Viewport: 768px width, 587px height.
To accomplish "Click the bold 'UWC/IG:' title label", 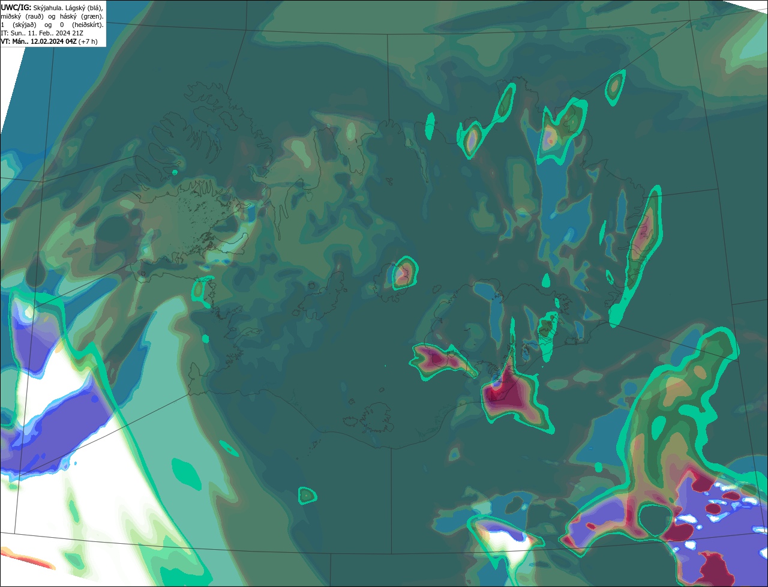I will [x=16, y=8].
